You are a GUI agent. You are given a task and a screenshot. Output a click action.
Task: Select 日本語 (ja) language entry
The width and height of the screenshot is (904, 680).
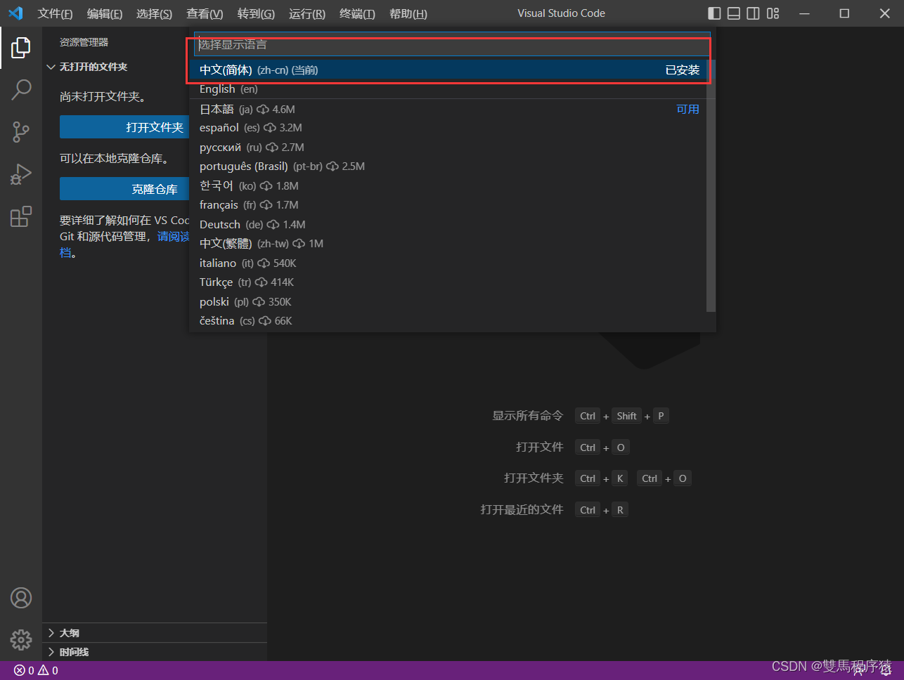point(449,109)
